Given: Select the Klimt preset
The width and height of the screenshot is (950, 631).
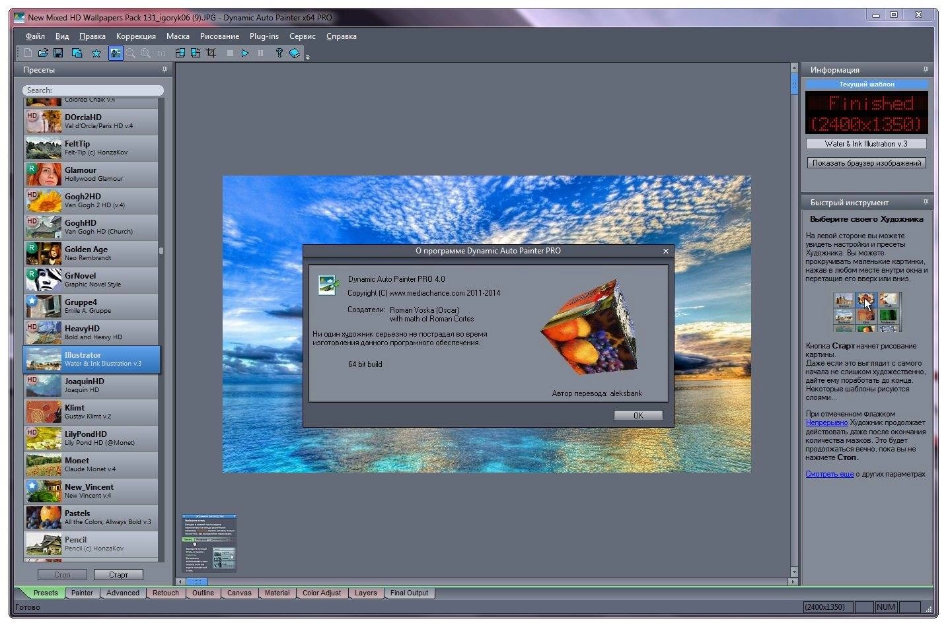Looking at the screenshot, I should (91, 412).
